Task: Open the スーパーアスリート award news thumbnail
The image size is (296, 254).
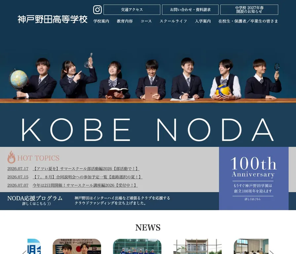Action: coord(77,246)
